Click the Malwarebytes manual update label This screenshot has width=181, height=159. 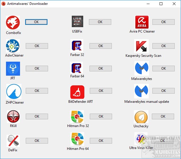[x=147, y=102]
